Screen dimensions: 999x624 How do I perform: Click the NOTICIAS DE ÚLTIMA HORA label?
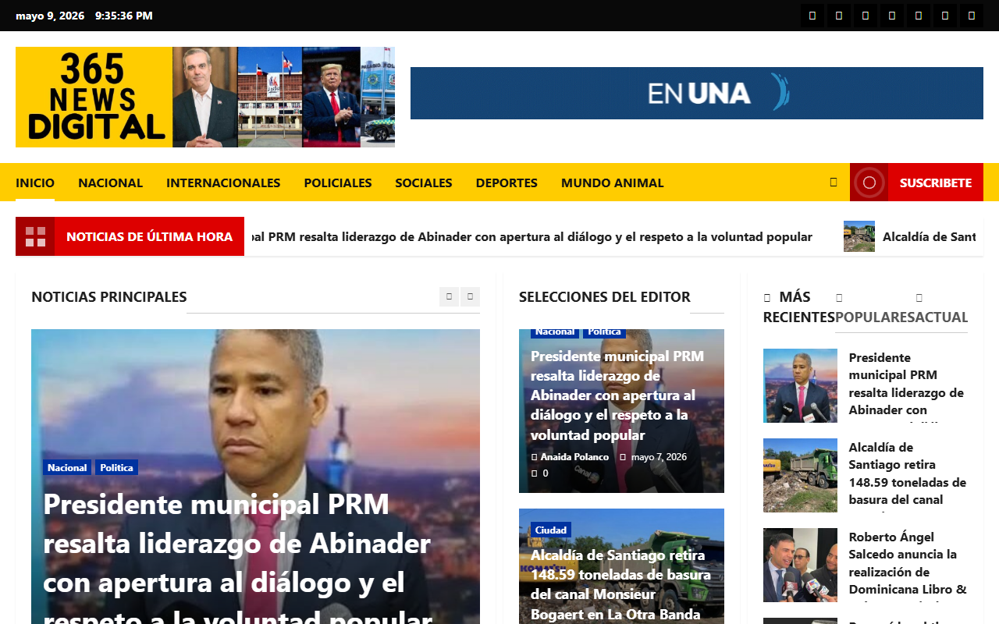click(149, 236)
